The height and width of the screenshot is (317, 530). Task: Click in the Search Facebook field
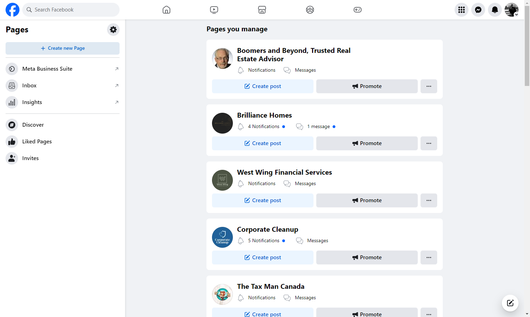(71, 10)
